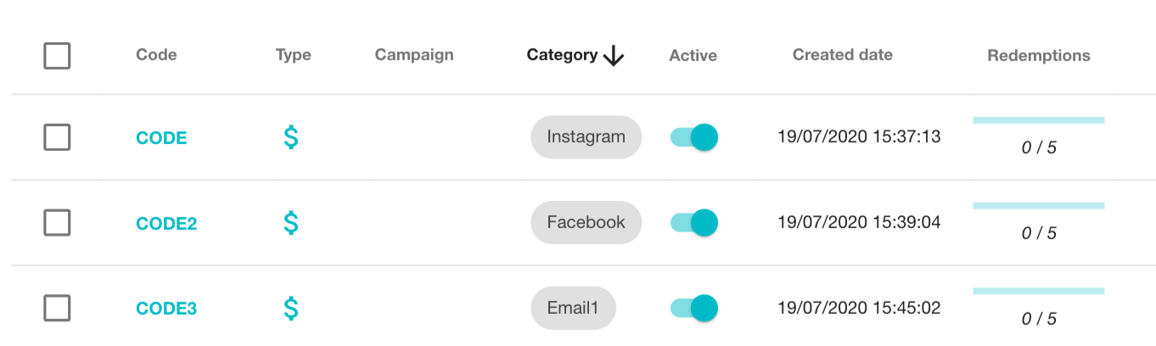
Task: Turn off the CODE2 active switch
Action: (x=694, y=223)
